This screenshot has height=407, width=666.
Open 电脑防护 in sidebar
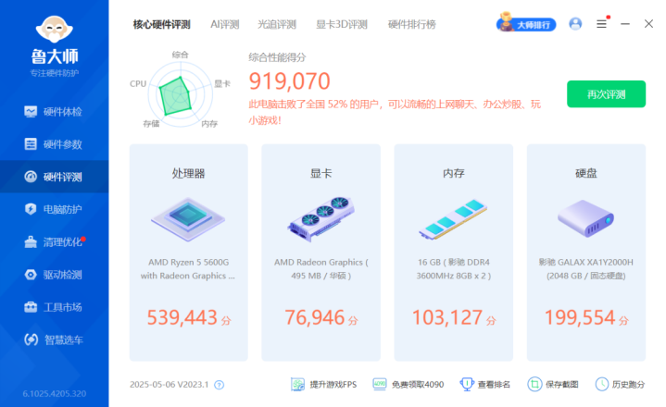pos(54,209)
